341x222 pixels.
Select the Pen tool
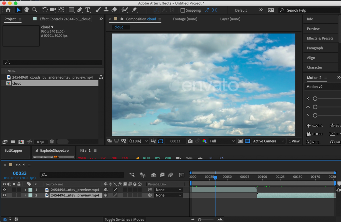[x=80, y=10]
